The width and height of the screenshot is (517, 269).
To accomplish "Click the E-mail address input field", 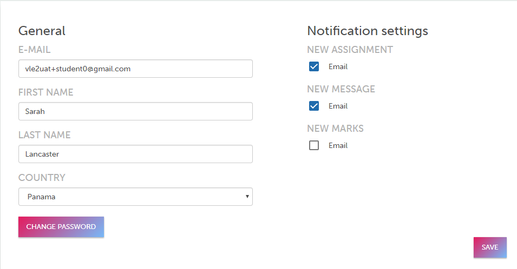I will pos(135,69).
